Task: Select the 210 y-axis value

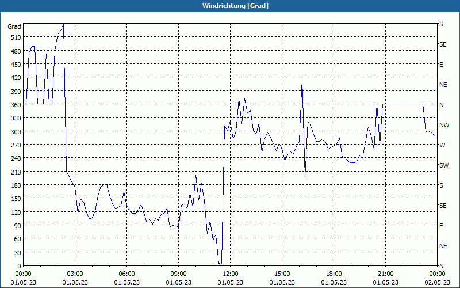Action: [16, 172]
